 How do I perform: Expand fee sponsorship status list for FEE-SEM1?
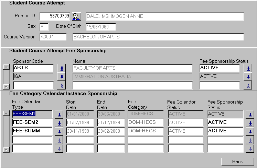click(250, 115)
